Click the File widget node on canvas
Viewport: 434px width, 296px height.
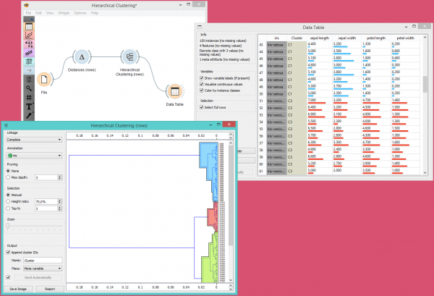click(43, 77)
